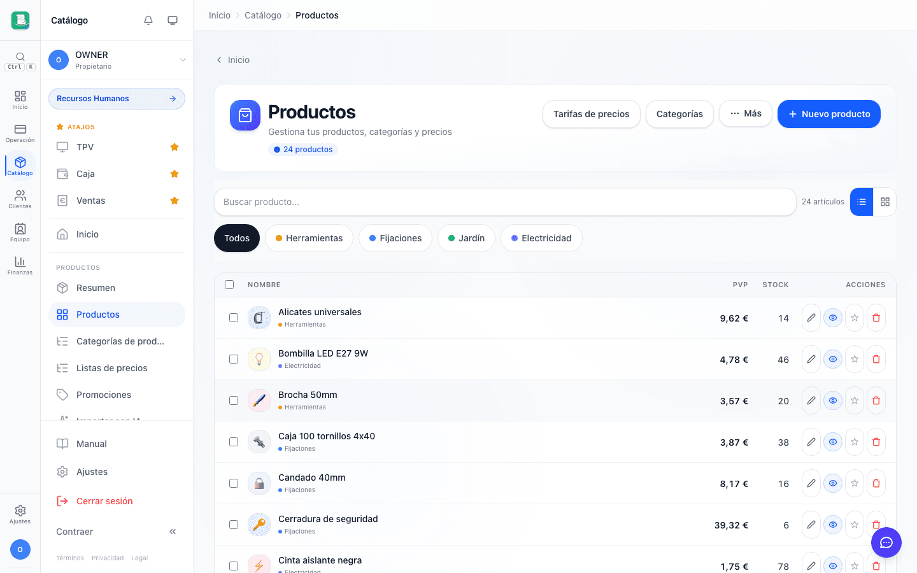Open Promociones in the sidebar
The image size is (917, 573).
[117, 395]
